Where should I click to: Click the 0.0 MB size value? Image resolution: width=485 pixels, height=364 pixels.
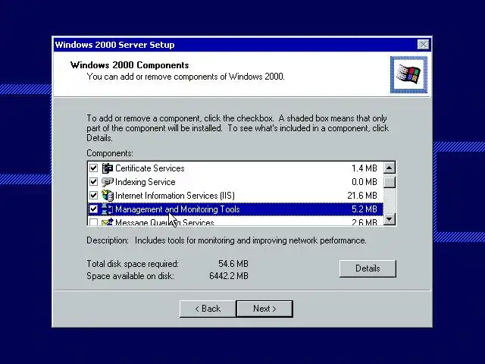pos(365,182)
